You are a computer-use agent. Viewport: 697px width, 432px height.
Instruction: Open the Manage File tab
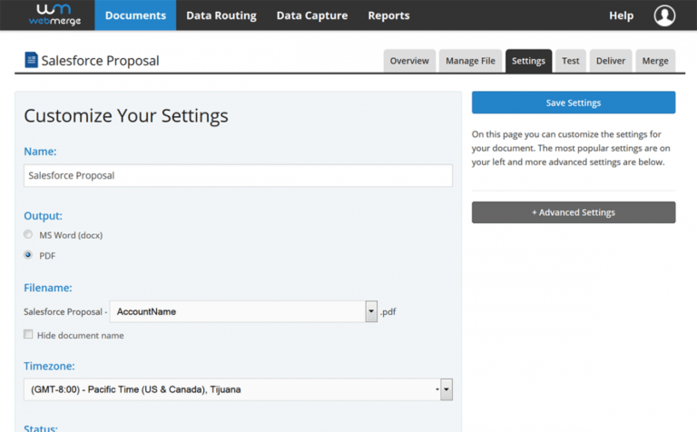click(470, 61)
